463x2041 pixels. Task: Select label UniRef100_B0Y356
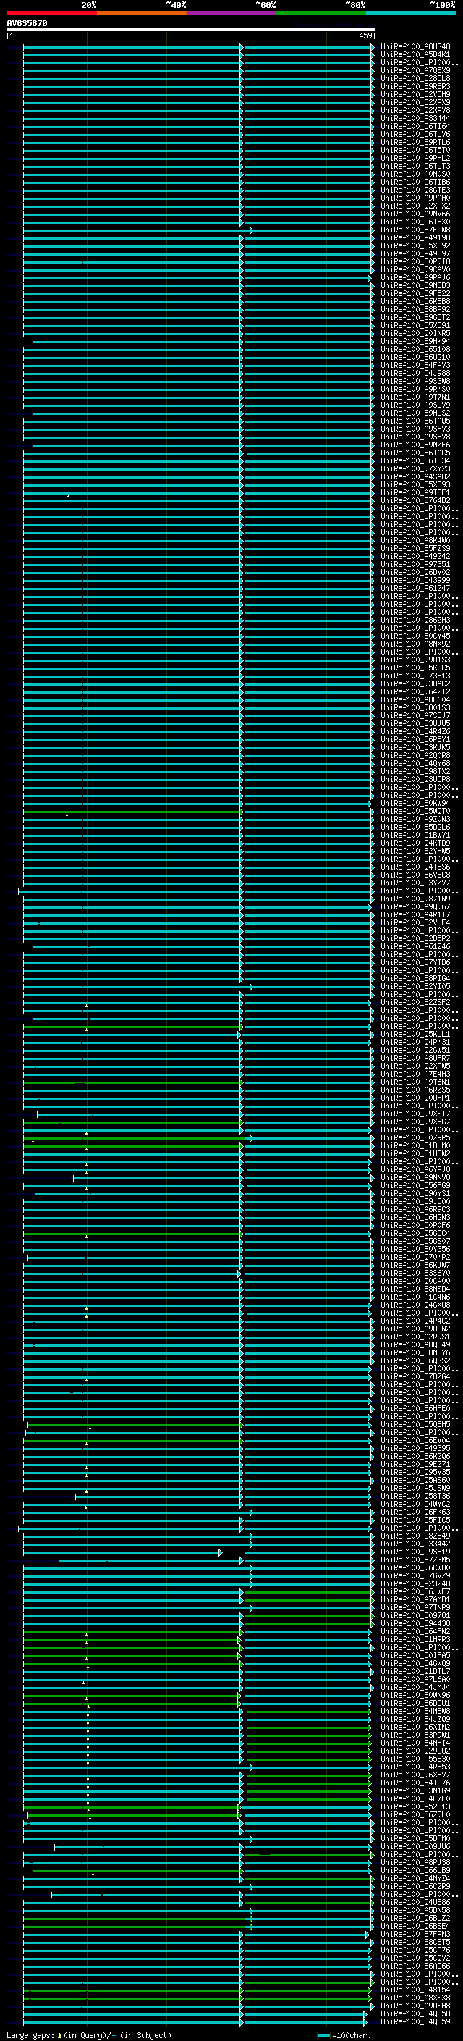click(x=415, y=1250)
